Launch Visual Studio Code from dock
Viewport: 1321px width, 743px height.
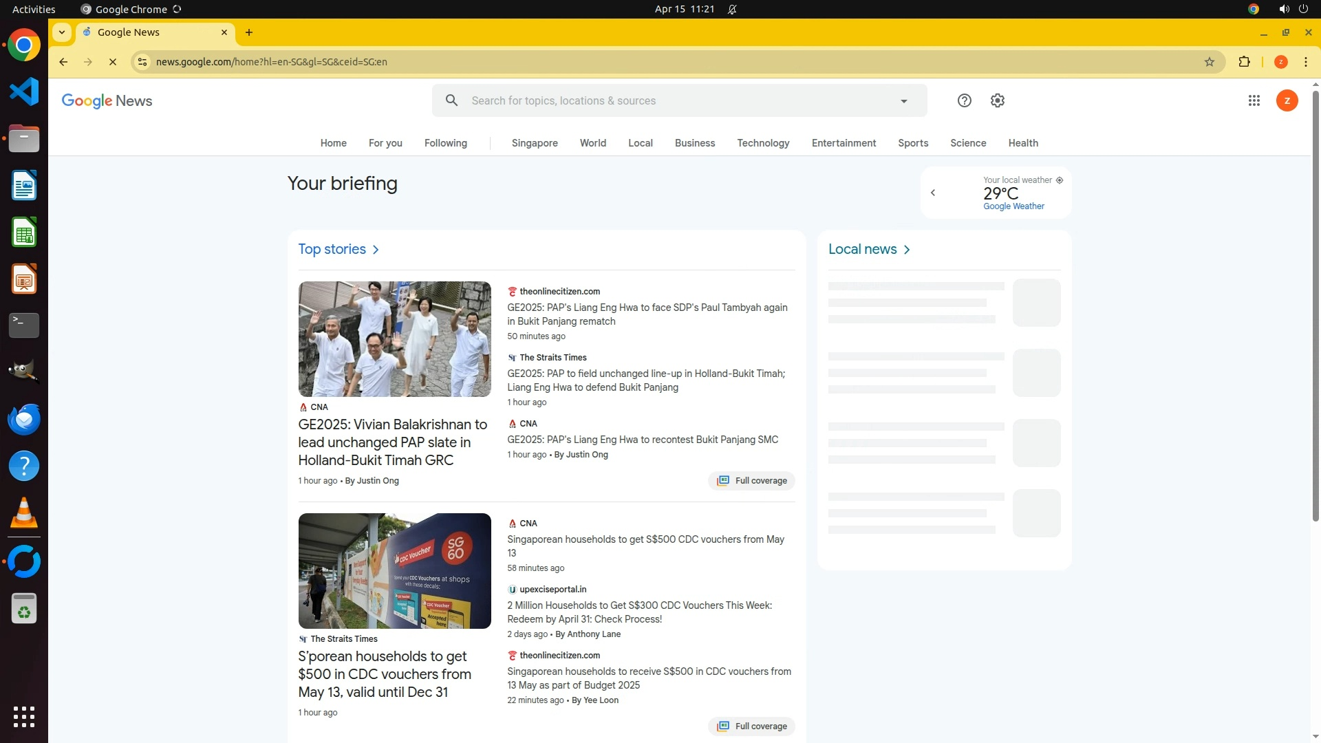(24, 91)
